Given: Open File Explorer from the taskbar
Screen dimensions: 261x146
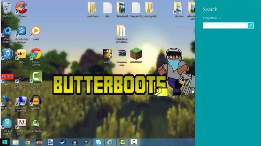Looking at the screenshot, I should 15,142.
